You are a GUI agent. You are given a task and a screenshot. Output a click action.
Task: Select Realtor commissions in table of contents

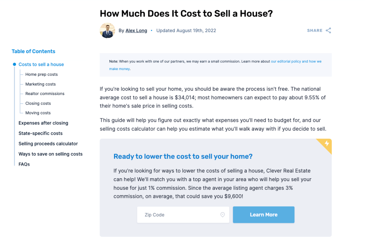pyautogui.click(x=45, y=94)
